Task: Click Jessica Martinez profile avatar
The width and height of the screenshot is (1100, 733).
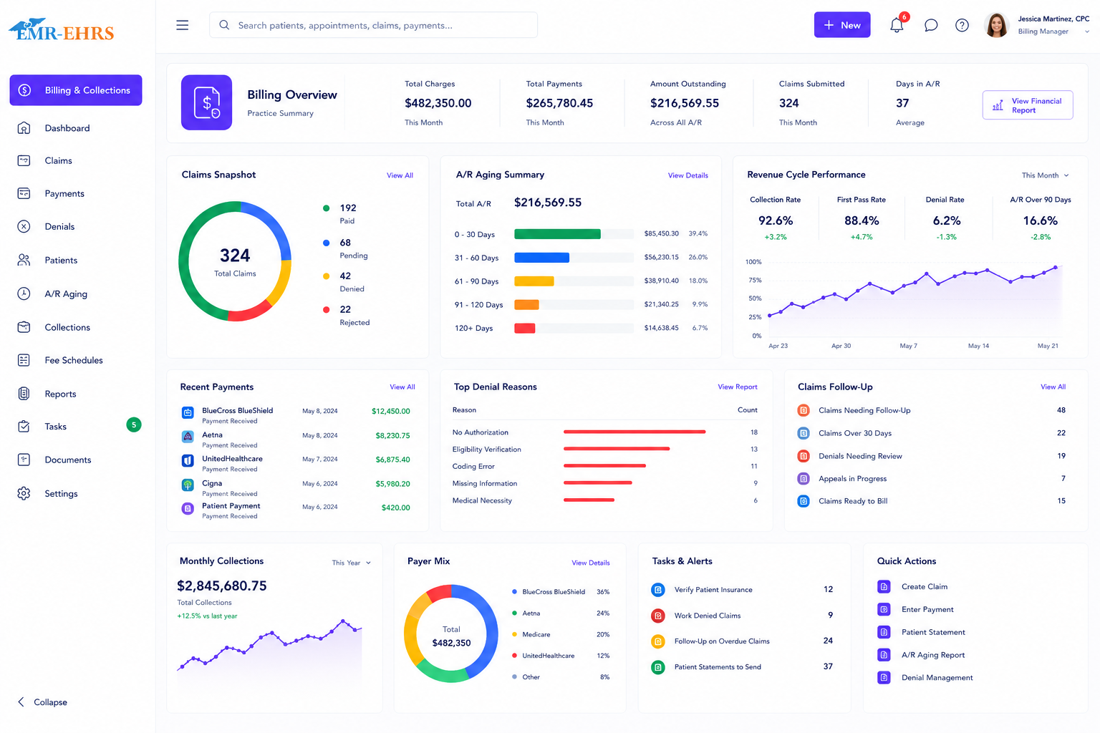Action: point(996,25)
